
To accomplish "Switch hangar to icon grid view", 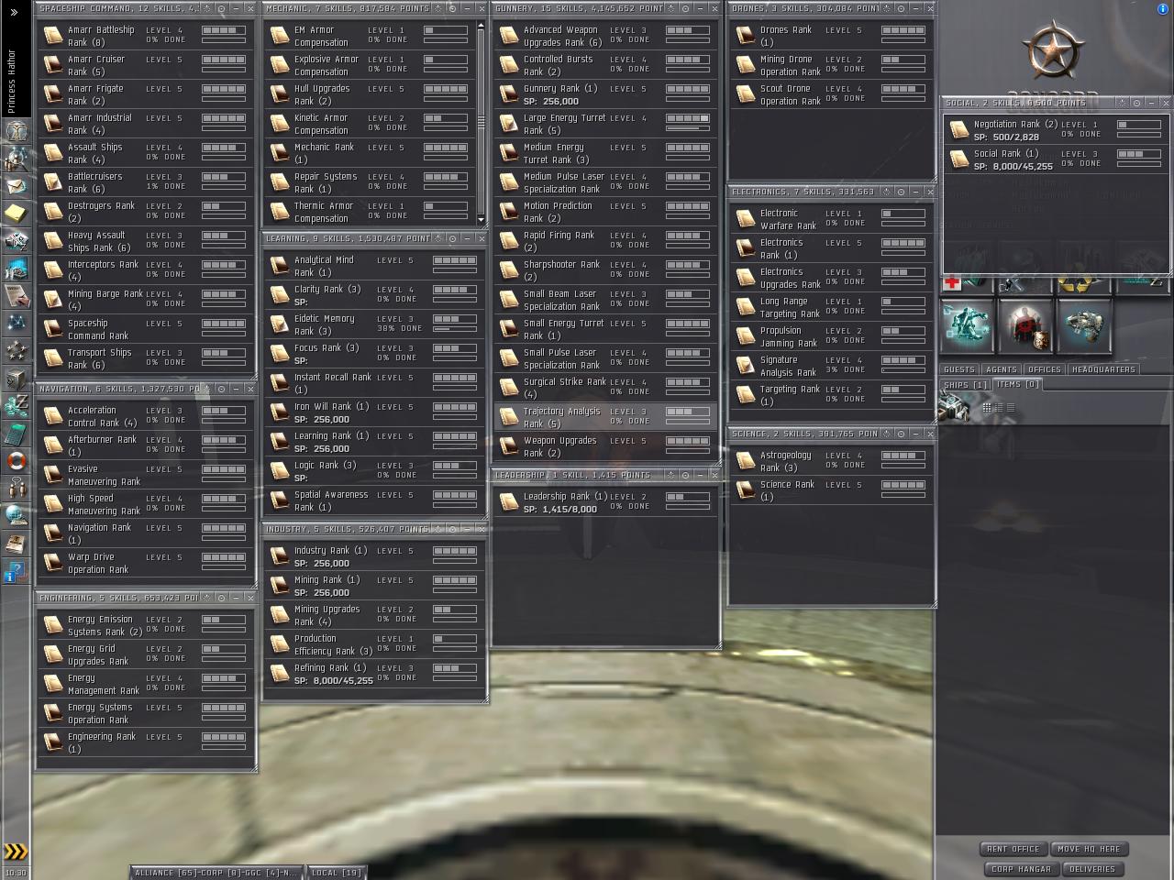I will coord(986,407).
